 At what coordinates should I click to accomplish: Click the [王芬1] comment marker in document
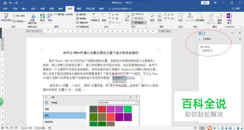(x=130, y=78)
